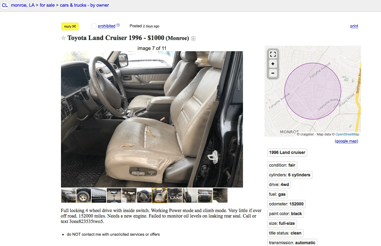Screen dimensions: 381x246
Task: Hide this posting with the trash icon
Action: [193, 38]
